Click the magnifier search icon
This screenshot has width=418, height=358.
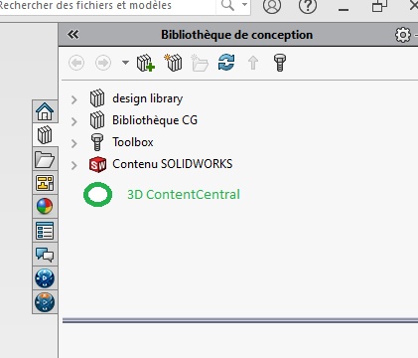point(227,5)
